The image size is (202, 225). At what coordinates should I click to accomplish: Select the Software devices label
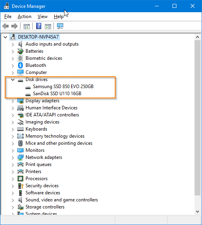pos(43,193)
